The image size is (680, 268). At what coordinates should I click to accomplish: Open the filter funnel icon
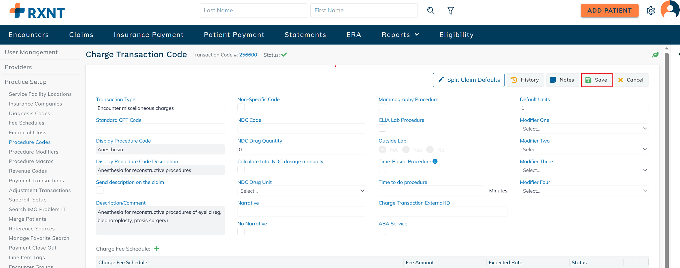click(x=451, y=11)
